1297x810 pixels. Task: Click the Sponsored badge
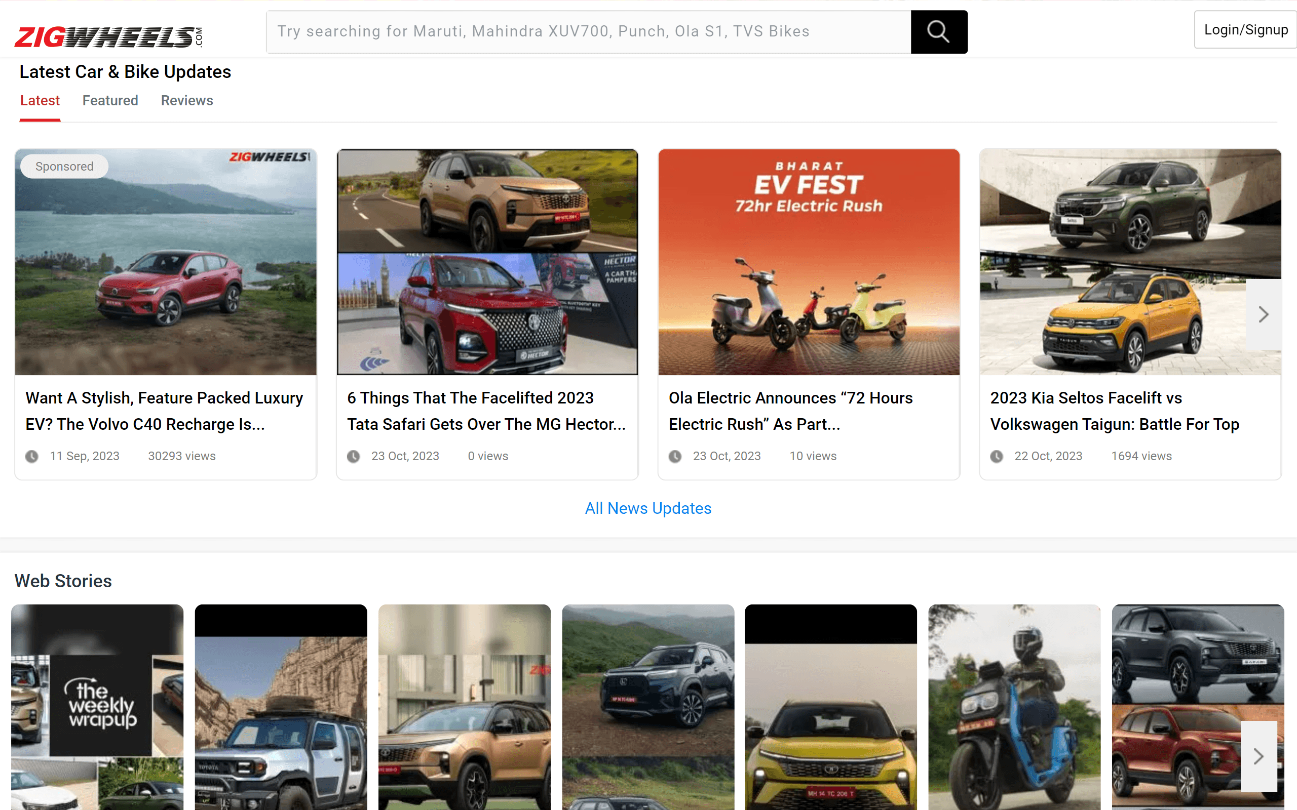(64, 167)
